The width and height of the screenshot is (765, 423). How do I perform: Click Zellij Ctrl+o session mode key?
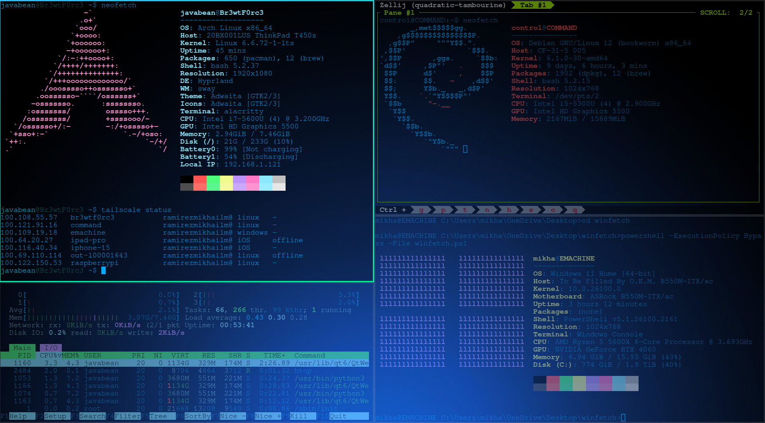(553, 210)
